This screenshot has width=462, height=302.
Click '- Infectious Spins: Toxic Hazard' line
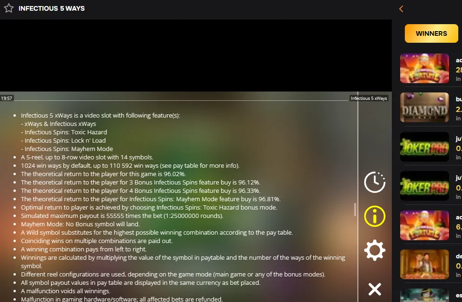point(64,132)
